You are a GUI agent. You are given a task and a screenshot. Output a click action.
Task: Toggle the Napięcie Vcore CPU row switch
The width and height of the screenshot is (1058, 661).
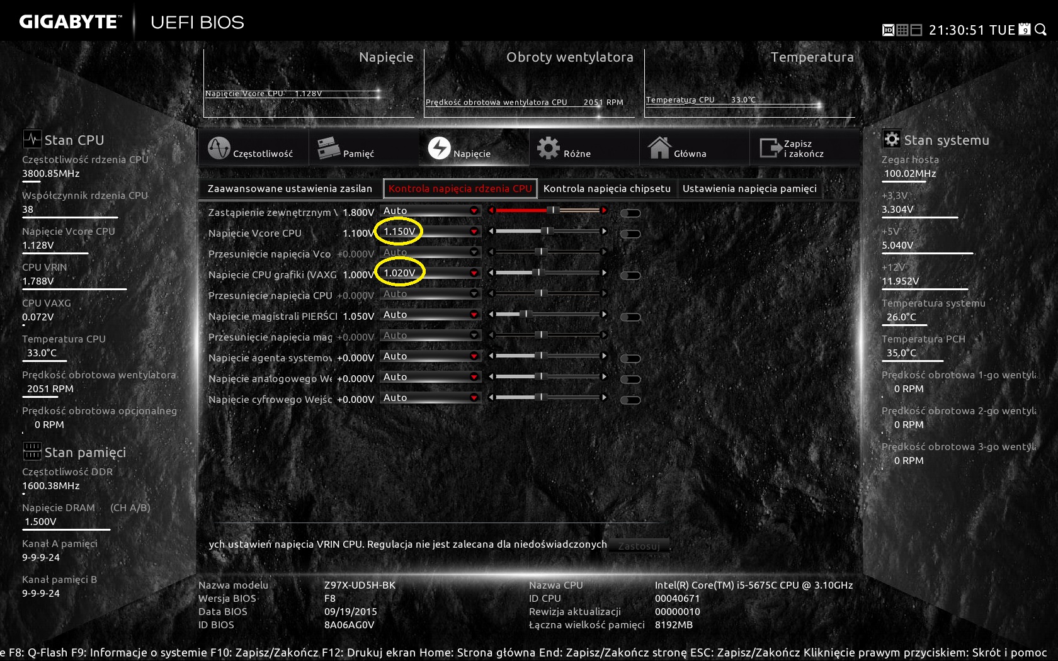(x=630, y=234)
